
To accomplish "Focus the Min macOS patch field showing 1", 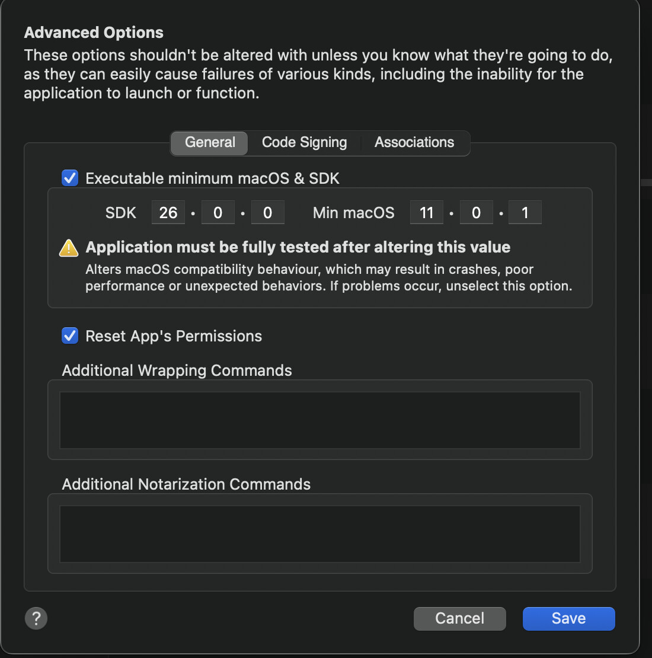I will coord(525,213).
